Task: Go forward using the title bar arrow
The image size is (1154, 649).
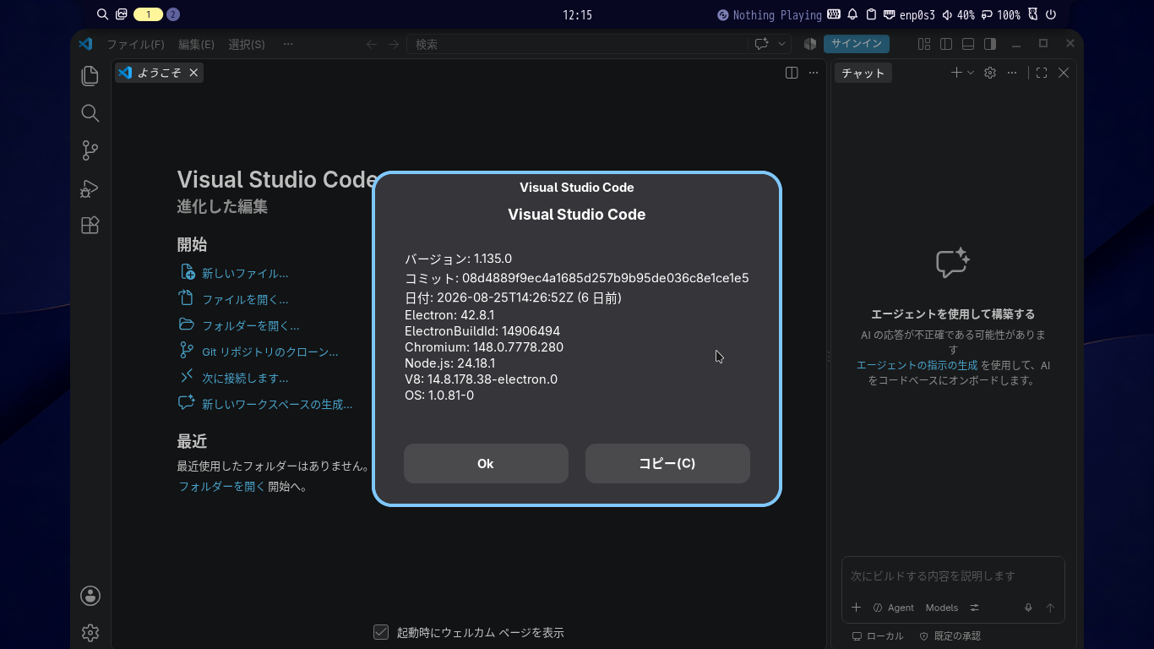Action: [x=394, y=44]
